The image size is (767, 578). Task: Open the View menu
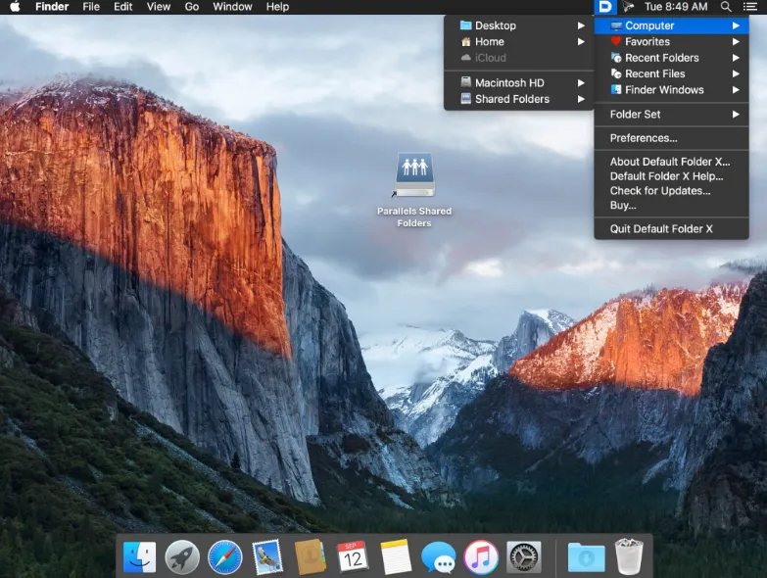pos(159,7)
